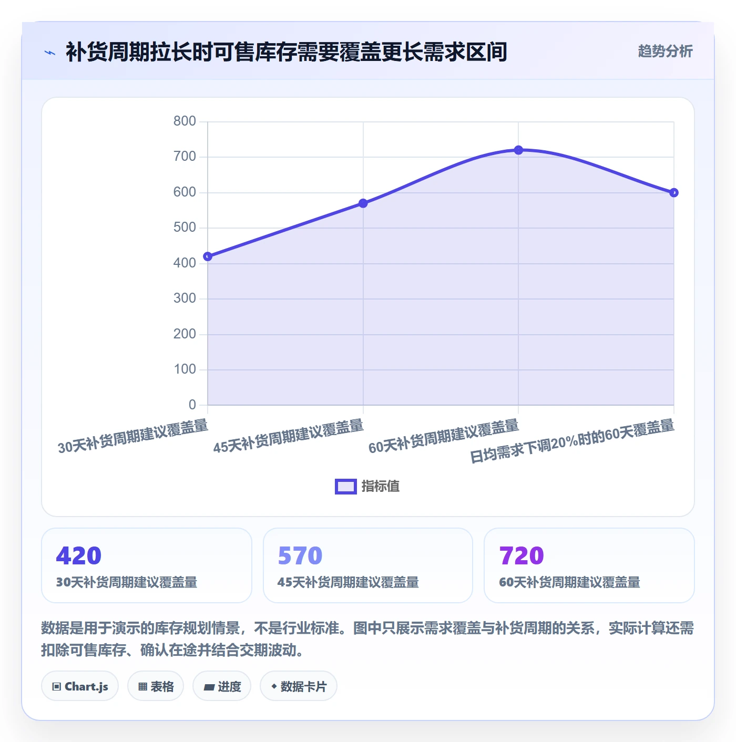
Task: Click the 表格 tag pill
Action: point(156,686)
